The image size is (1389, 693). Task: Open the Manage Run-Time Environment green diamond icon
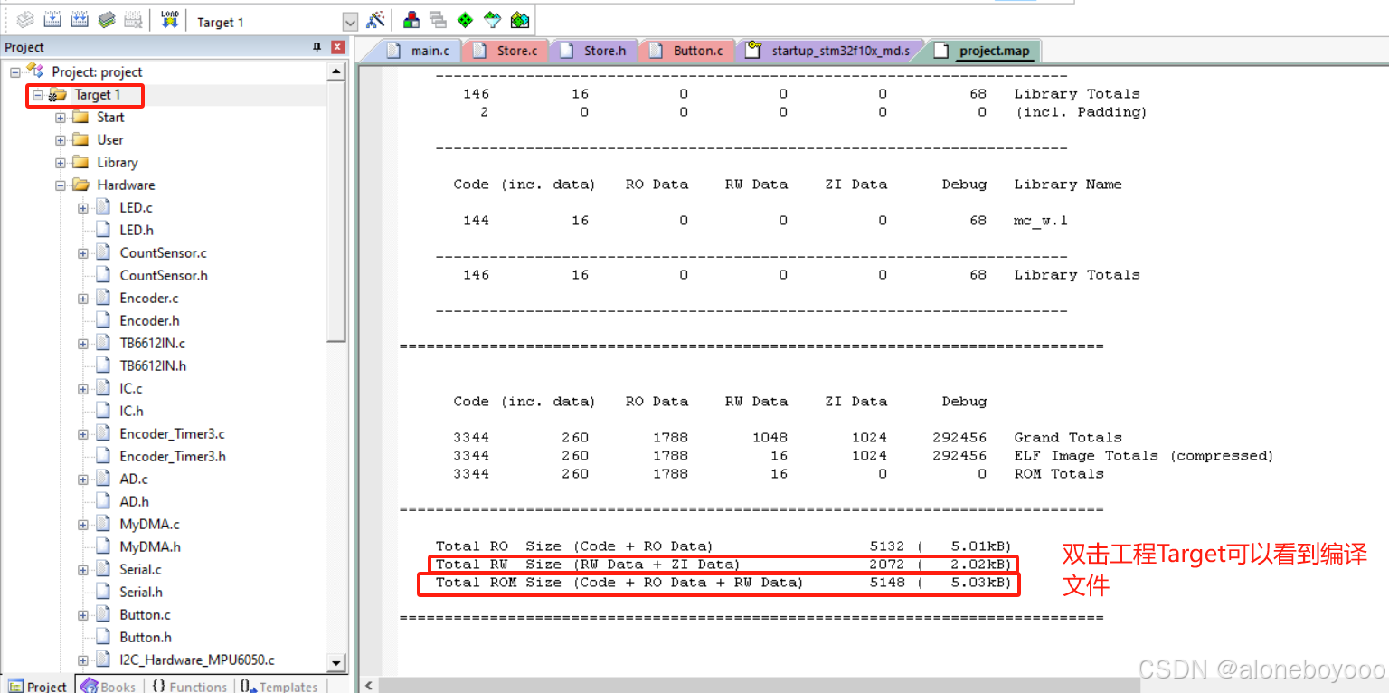click(465, 20)
